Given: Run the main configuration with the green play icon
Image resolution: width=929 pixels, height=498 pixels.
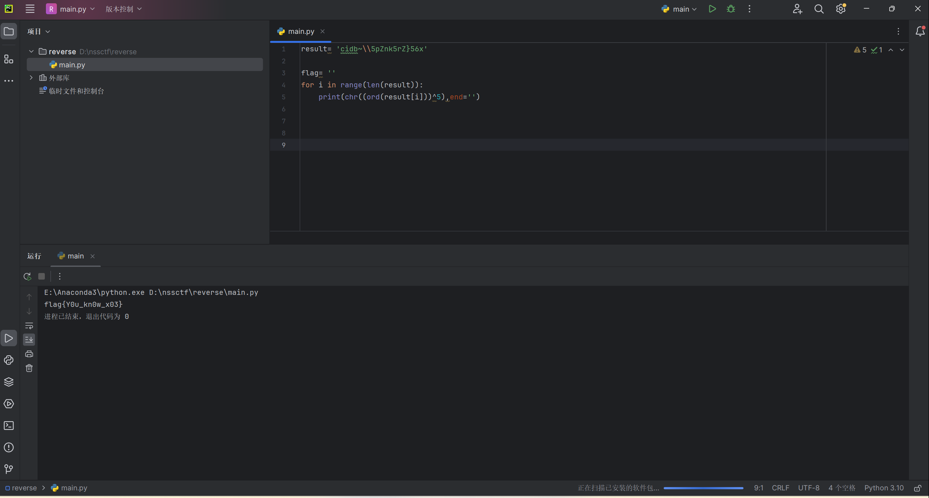Looking at the screenshot, I should click(x=712, y=9).
